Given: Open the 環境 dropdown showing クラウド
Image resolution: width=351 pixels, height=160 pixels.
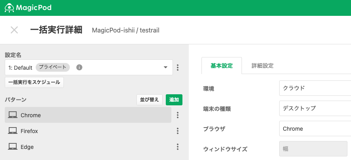Looking at the screenshot, I should (315, 88).
